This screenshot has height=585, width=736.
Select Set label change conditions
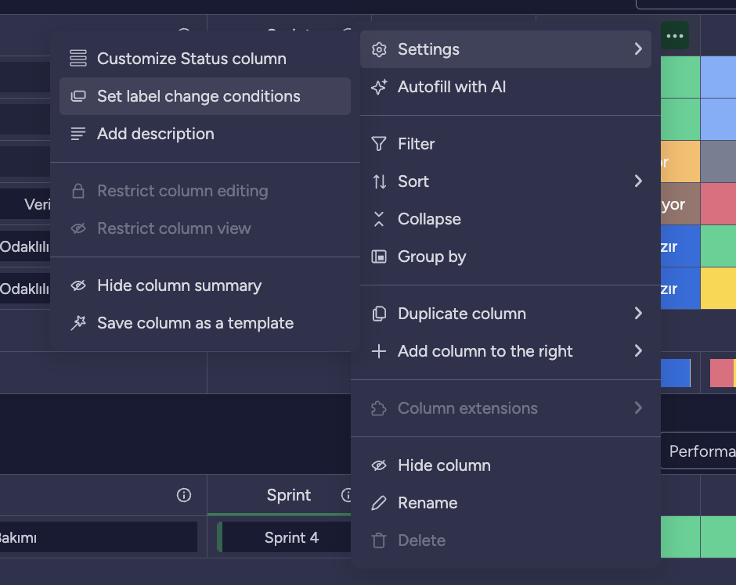(x=205, y=96)
